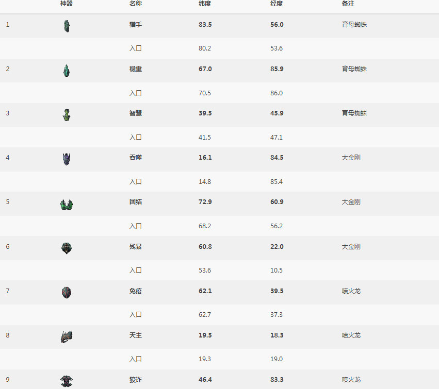Click the Hunter (猎手) artifact icon
The height and width of the screenshot is (389, 439).
(66, 26)
